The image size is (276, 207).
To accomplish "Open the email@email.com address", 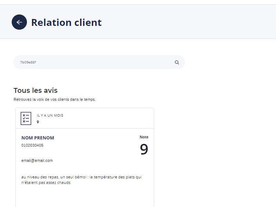I will [37, 160].
